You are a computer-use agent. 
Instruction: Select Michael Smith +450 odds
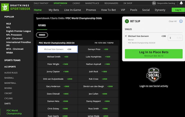(x=58, y=57)
